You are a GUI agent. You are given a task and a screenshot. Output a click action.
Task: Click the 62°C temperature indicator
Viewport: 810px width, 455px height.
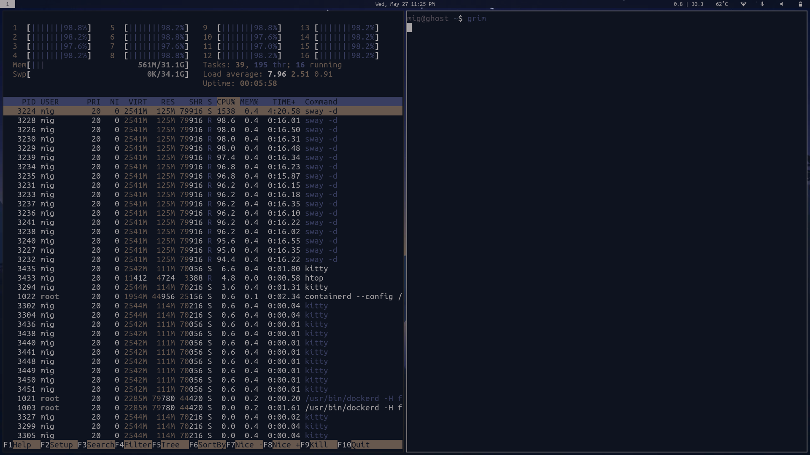click(x=722, y=4)
